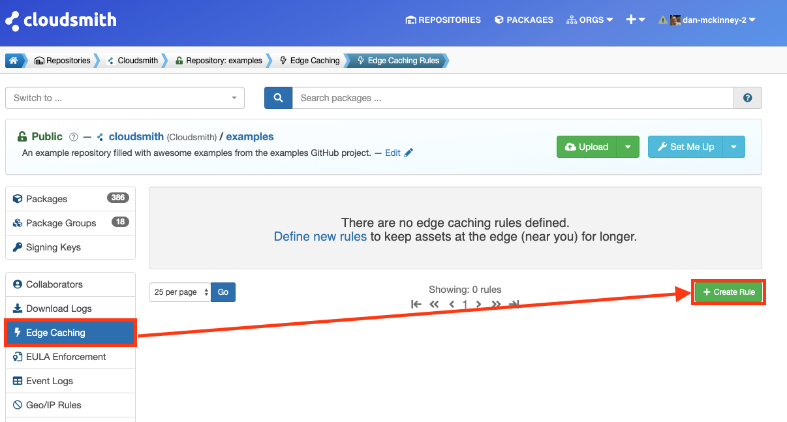Viewport: 787px width, 422px height.
Task: Open dan-mckinney-2 user menu
Action: (719, 20)
